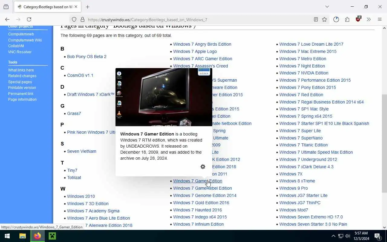Click Windows Start button
Image resolution: width=387 pixels, height=242 pixels.
(7, 236)
